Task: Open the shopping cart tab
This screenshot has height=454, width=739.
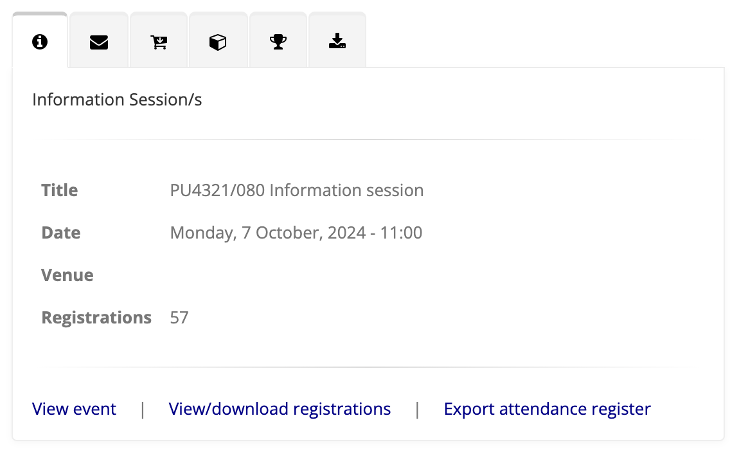Action: pyautogui.click(x=159, y=42)
